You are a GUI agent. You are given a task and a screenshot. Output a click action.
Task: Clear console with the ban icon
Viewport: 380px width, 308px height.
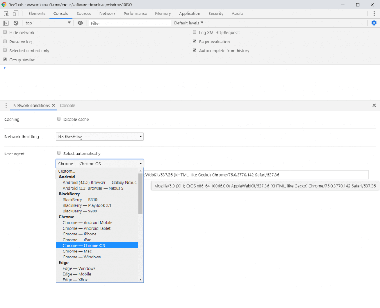coord(16,23)
